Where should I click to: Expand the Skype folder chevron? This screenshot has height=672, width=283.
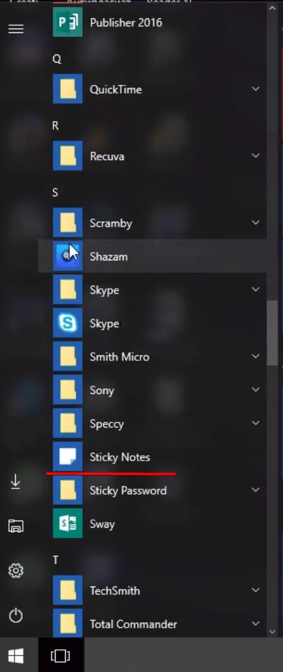[256, 289]
